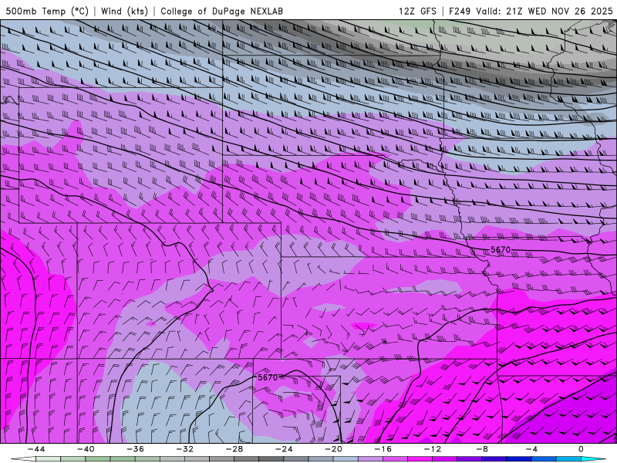Click the 0 colorbar tick label

click(582, 449)
